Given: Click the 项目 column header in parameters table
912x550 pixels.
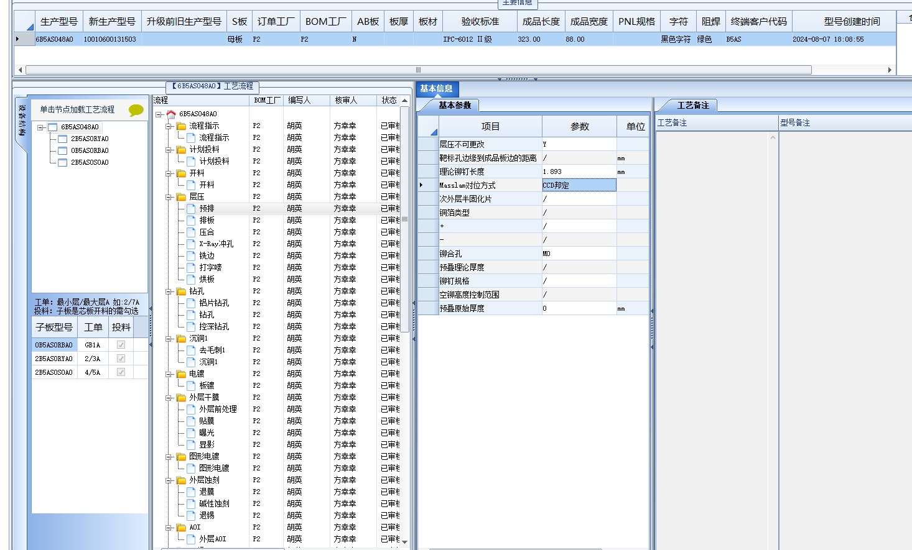Looking at the screenshot, I should coord(490,126).
